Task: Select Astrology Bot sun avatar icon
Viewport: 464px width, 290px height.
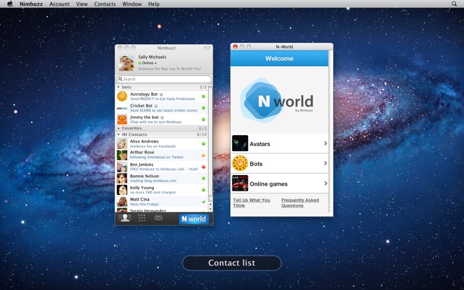Action: point(122,96)
